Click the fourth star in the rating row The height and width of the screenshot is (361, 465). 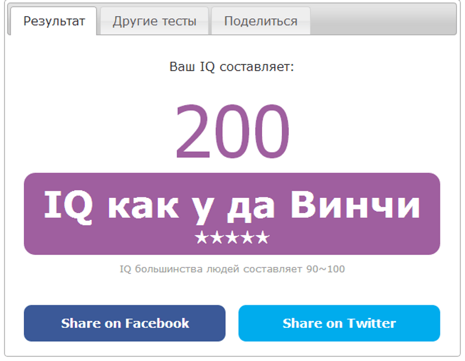pyautogui.click(x=248, y=237)
